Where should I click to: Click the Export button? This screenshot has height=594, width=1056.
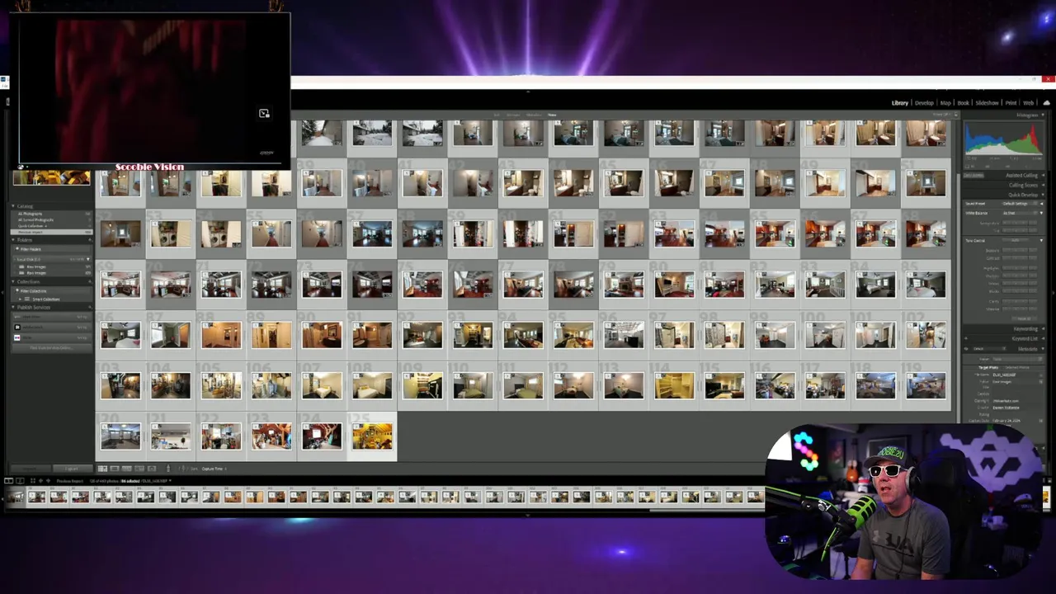point(73,469)
